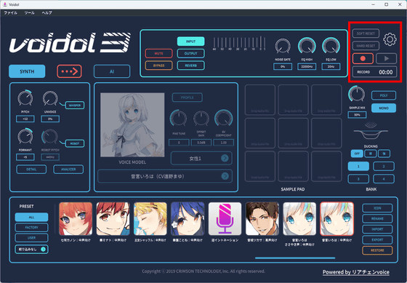Enable the WHISPER toggle

click(x=74, y=105)
